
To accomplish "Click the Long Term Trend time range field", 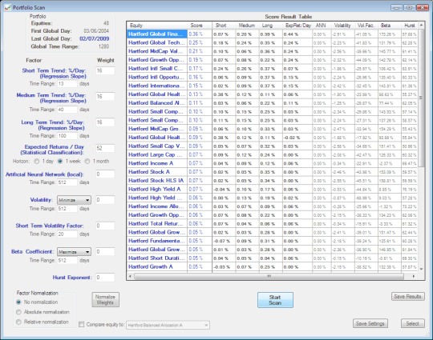I will [x=67, y=136].
